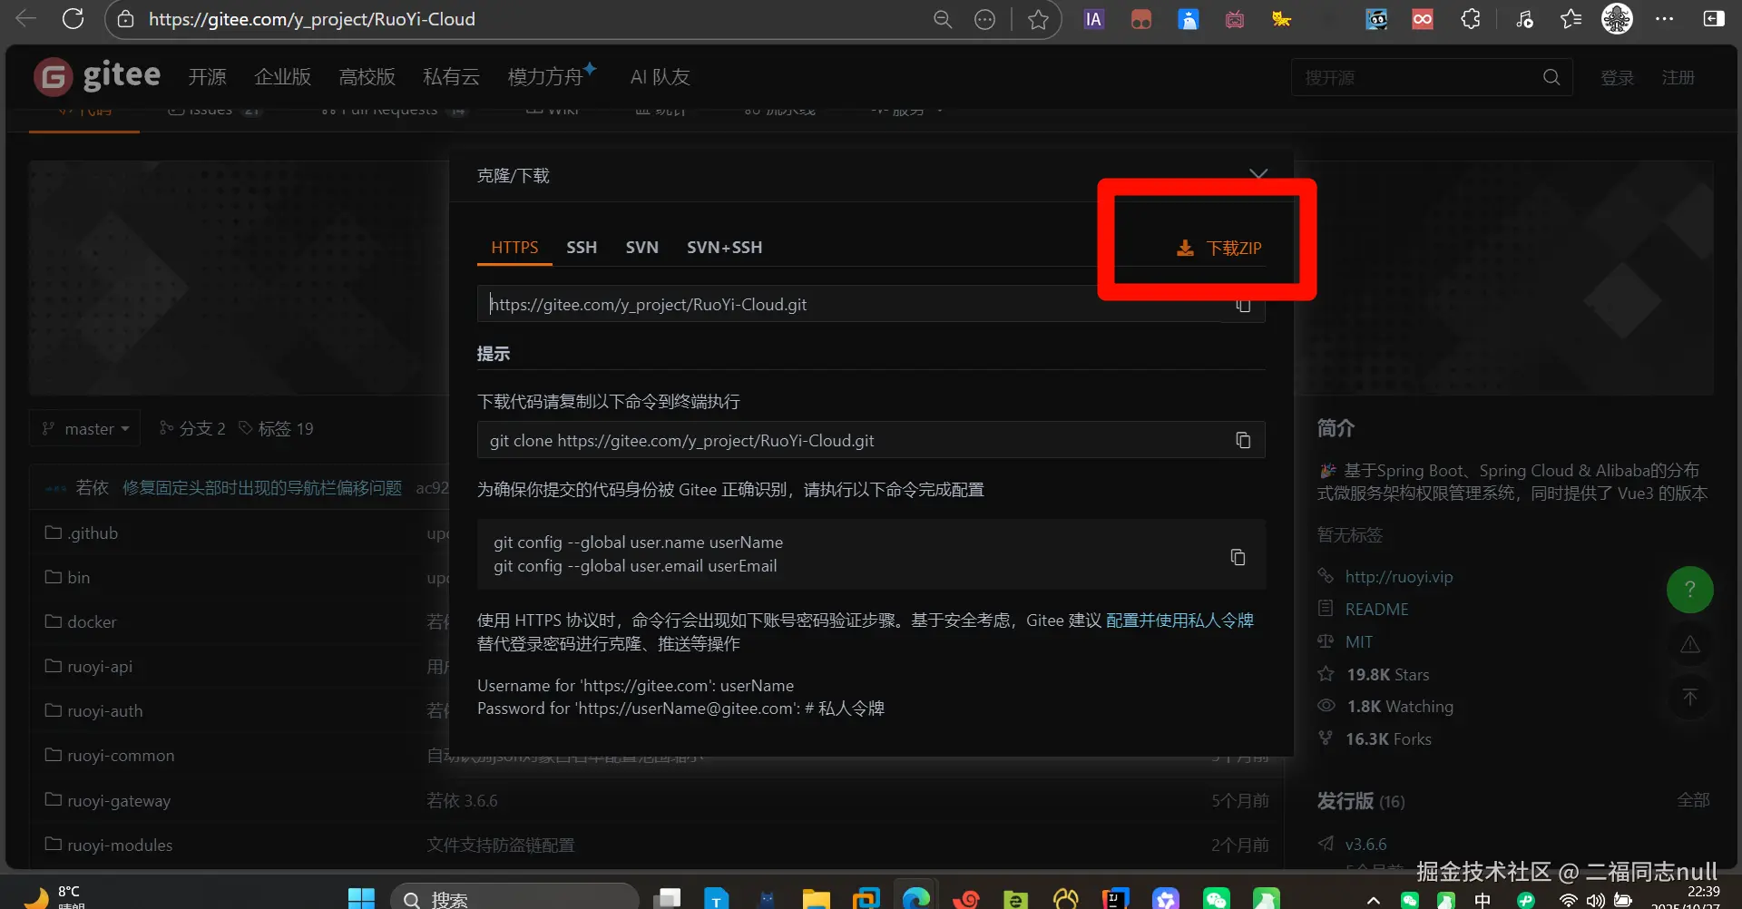1742x909 pixels.
Task: Open the MIT license link
Action: click(x=1358, y=641)
